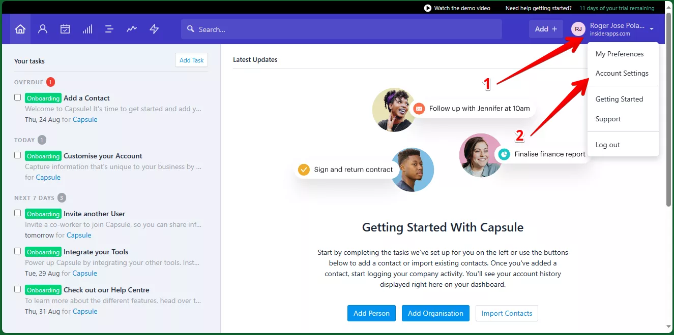The height and width of the screenshot is (335, 674).
Task: Click the Roger Jose Pola... account name
Action: 617,25
